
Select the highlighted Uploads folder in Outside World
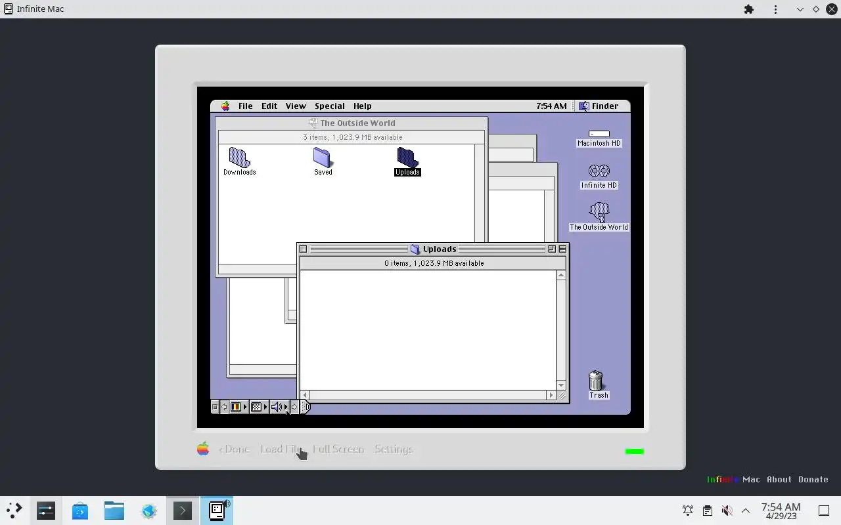tap(407, 157)
